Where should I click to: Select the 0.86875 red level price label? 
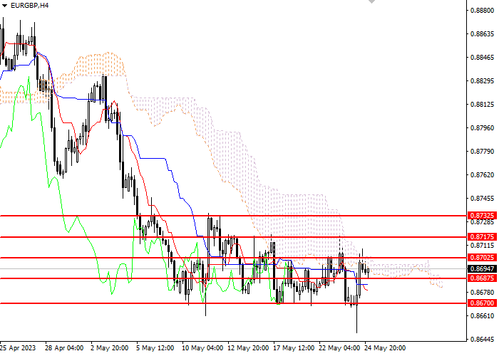click(x=482, y=278)
